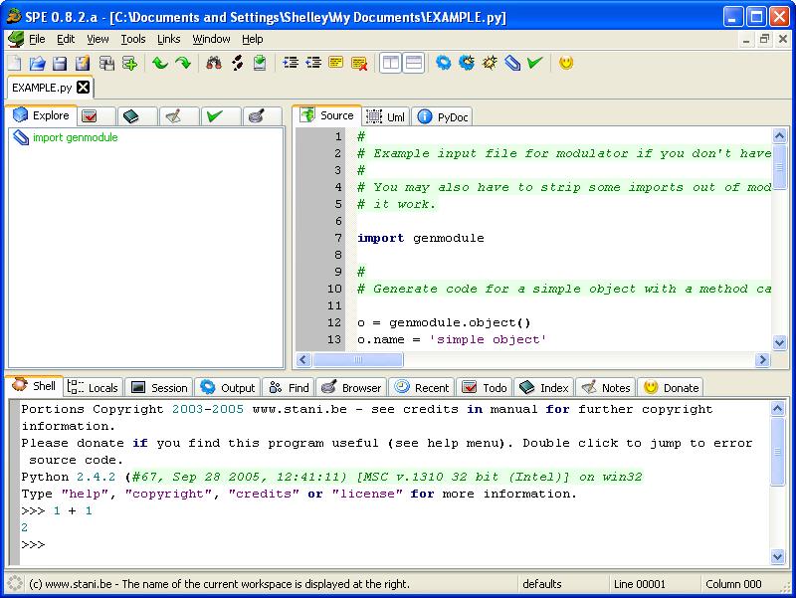Select the Output bottom tab

[228, 388]
